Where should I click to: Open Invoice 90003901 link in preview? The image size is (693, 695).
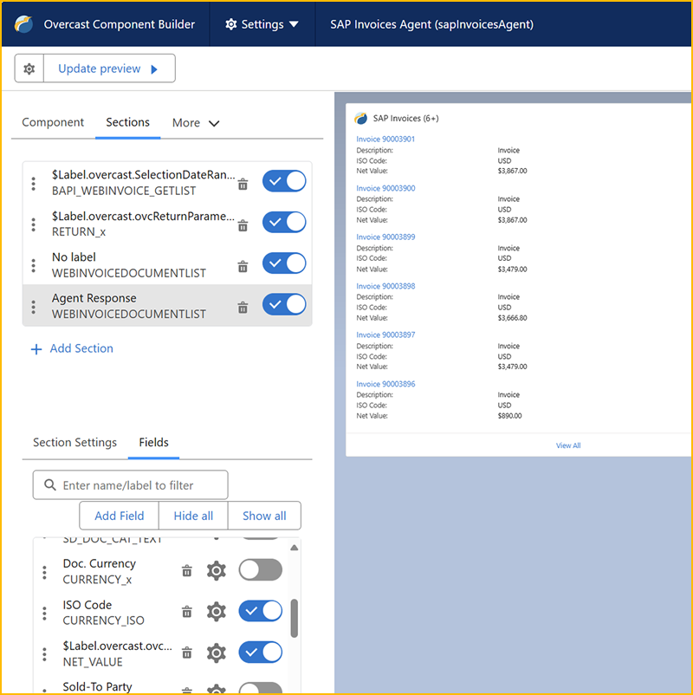(385, 140)
